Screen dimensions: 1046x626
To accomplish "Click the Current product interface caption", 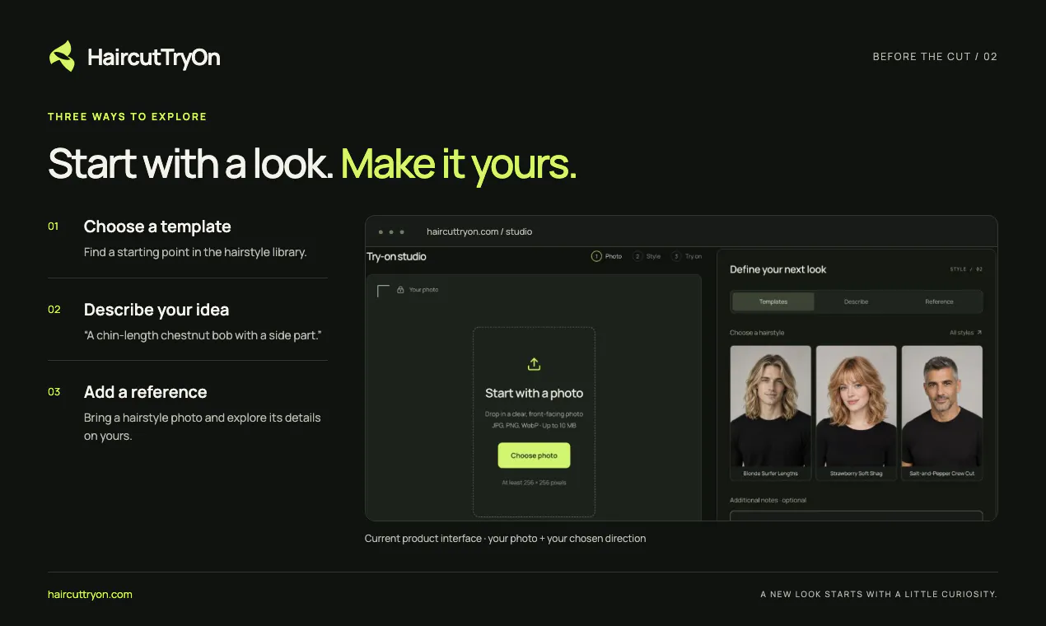I will (x=505, y=538).
